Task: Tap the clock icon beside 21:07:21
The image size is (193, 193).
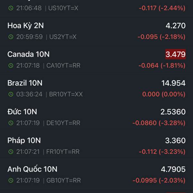Action: (11, 152)
